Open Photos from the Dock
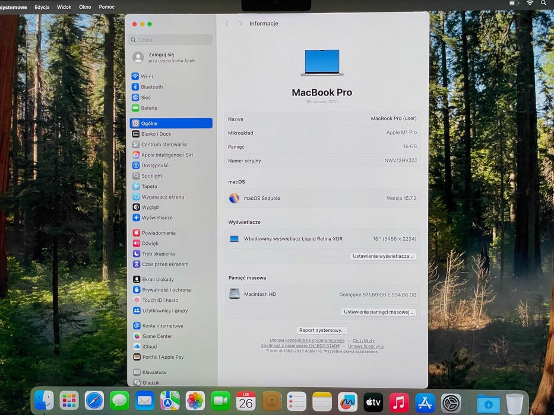This screenshot has width=554, height=415. click(x=195, y=401)
